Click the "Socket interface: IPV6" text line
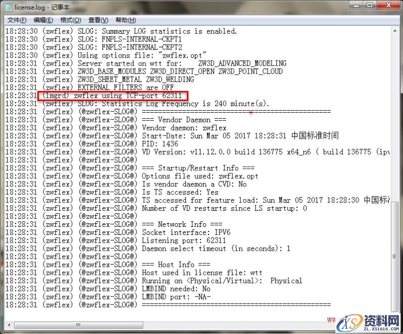The height and width of the screenshot is (334, 403). [x=186, y=232]
